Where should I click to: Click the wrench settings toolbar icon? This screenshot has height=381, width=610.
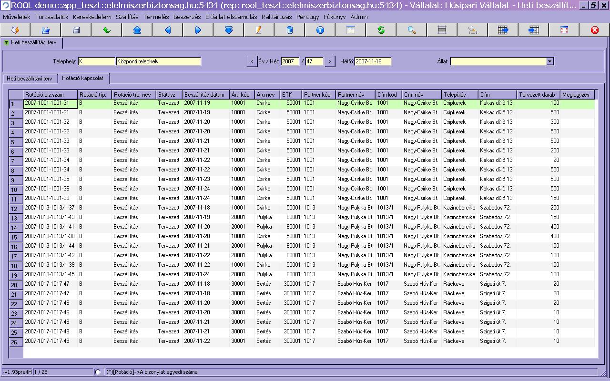(473, 30)
